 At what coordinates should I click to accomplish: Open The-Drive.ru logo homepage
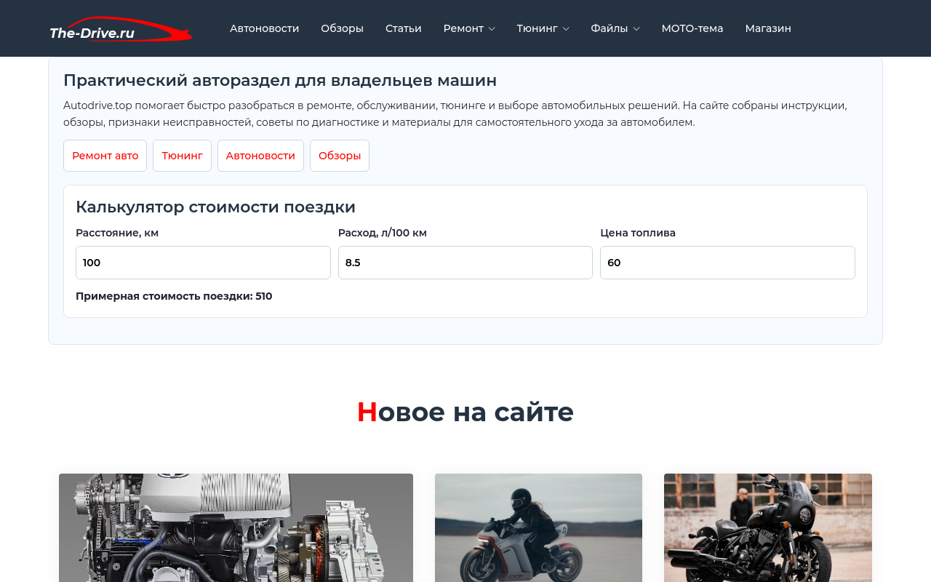point(121,29)
